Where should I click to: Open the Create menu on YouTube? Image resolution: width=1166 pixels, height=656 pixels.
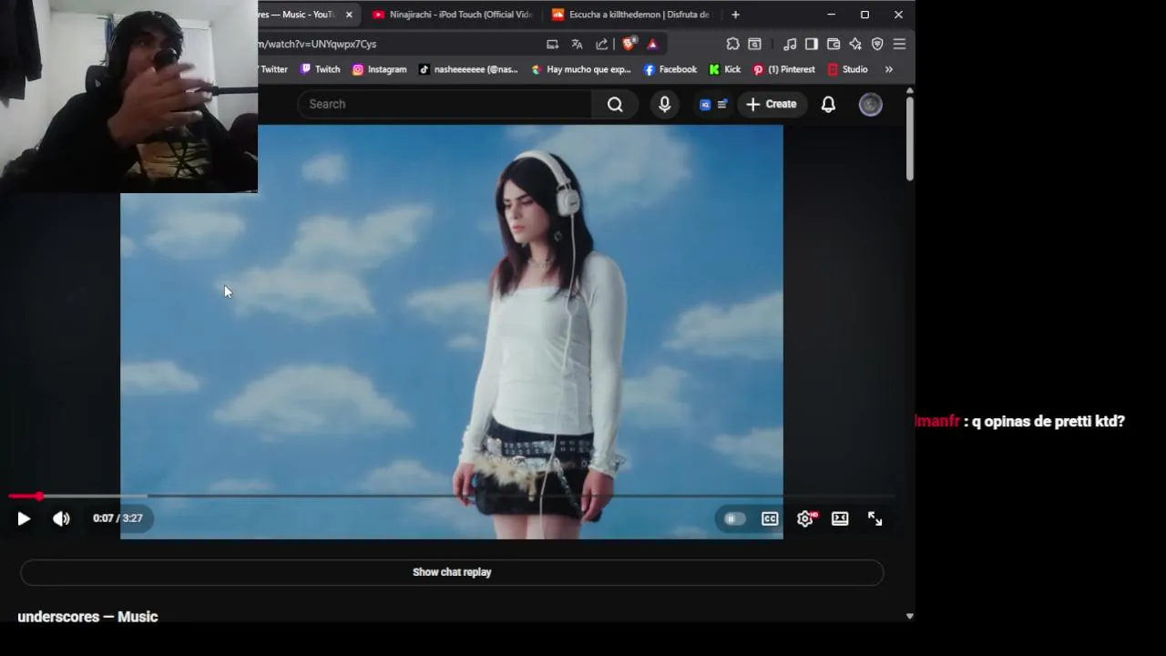point(772,104)
